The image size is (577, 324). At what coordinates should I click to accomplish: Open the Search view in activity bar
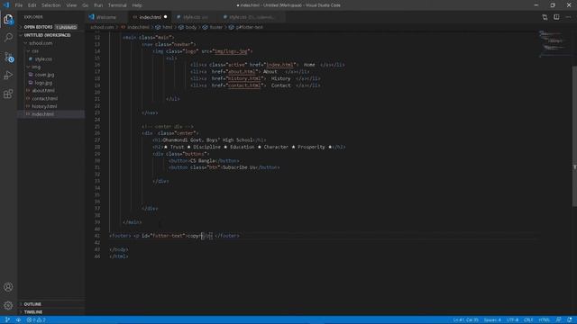(x=8, y=38)
